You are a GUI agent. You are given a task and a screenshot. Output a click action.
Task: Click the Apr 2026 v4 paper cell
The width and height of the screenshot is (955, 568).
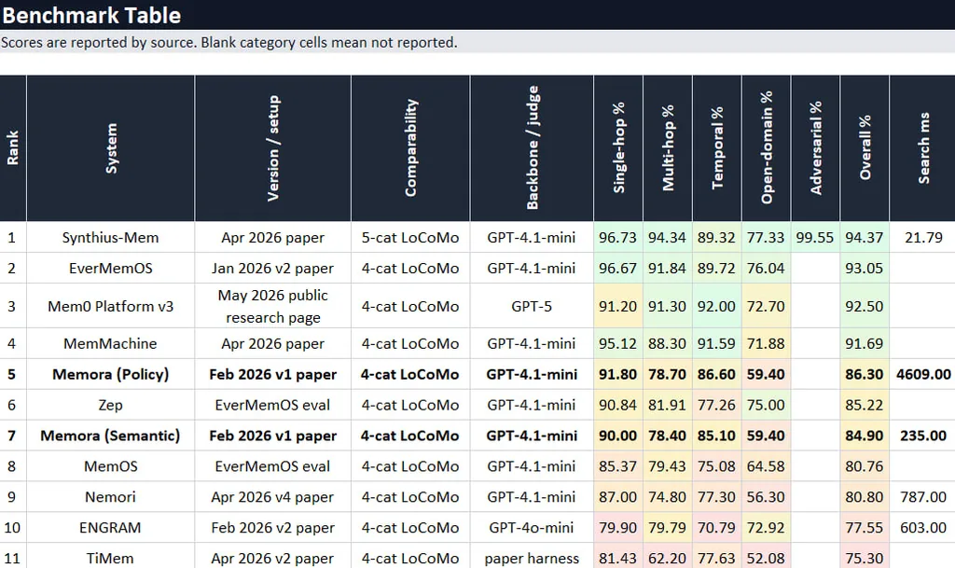coord(273,497)
